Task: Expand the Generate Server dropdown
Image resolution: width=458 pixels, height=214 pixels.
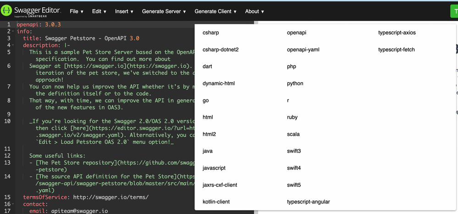Action: click(164, 11)
